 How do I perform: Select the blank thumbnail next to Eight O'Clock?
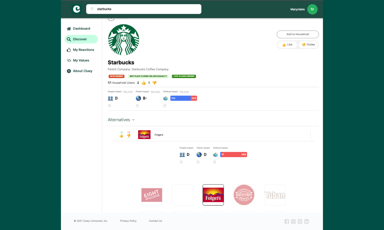click(183, 195)
